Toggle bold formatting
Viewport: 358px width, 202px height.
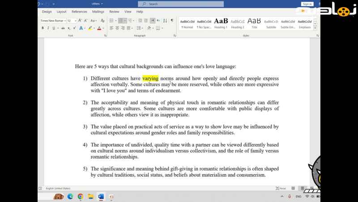click(x=43, y=28)
